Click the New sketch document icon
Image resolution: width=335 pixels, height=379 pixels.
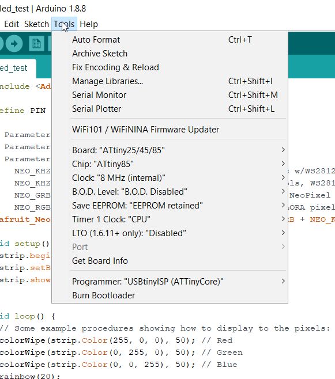coord(36,44)
